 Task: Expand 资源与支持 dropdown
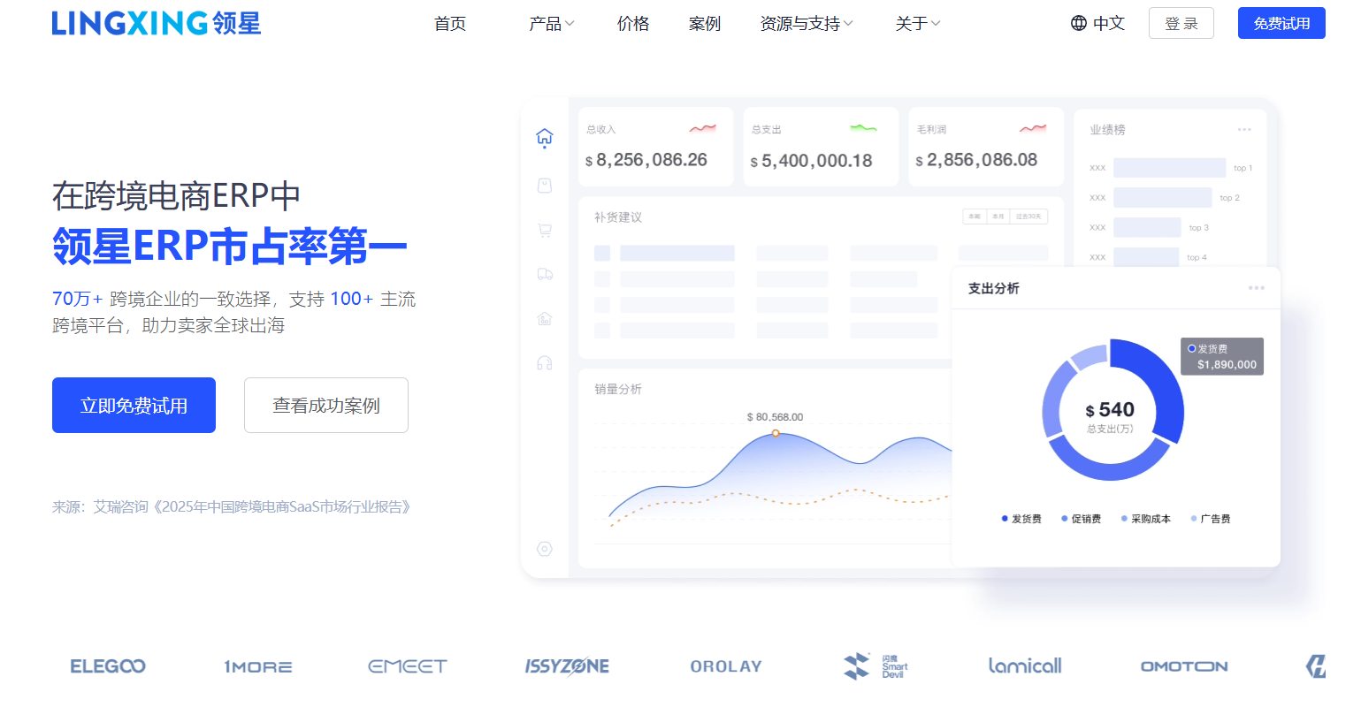point(807,24)
